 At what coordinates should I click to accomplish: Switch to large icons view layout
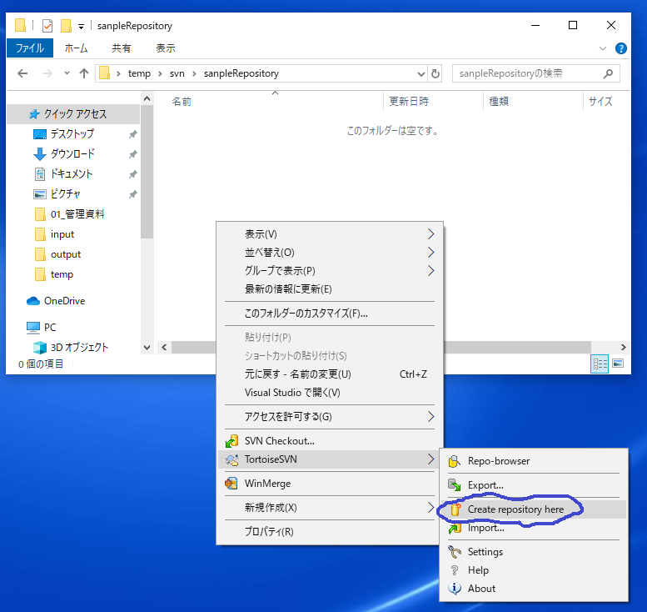tap(618, 364)
